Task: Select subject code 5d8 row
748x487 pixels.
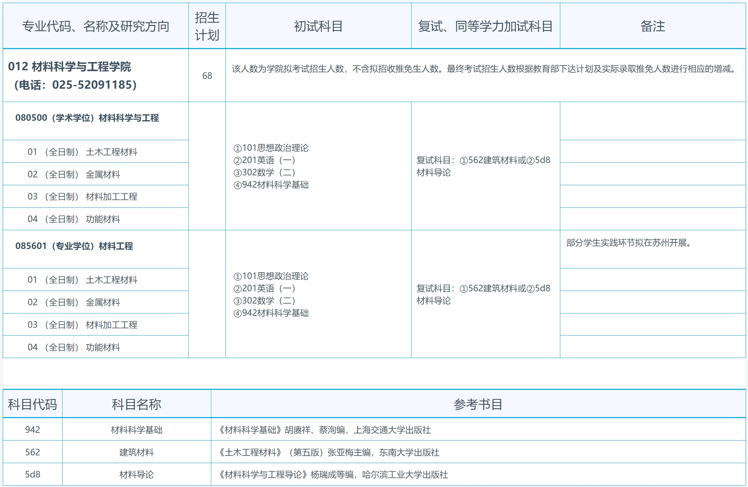Action: click(32, 473)
